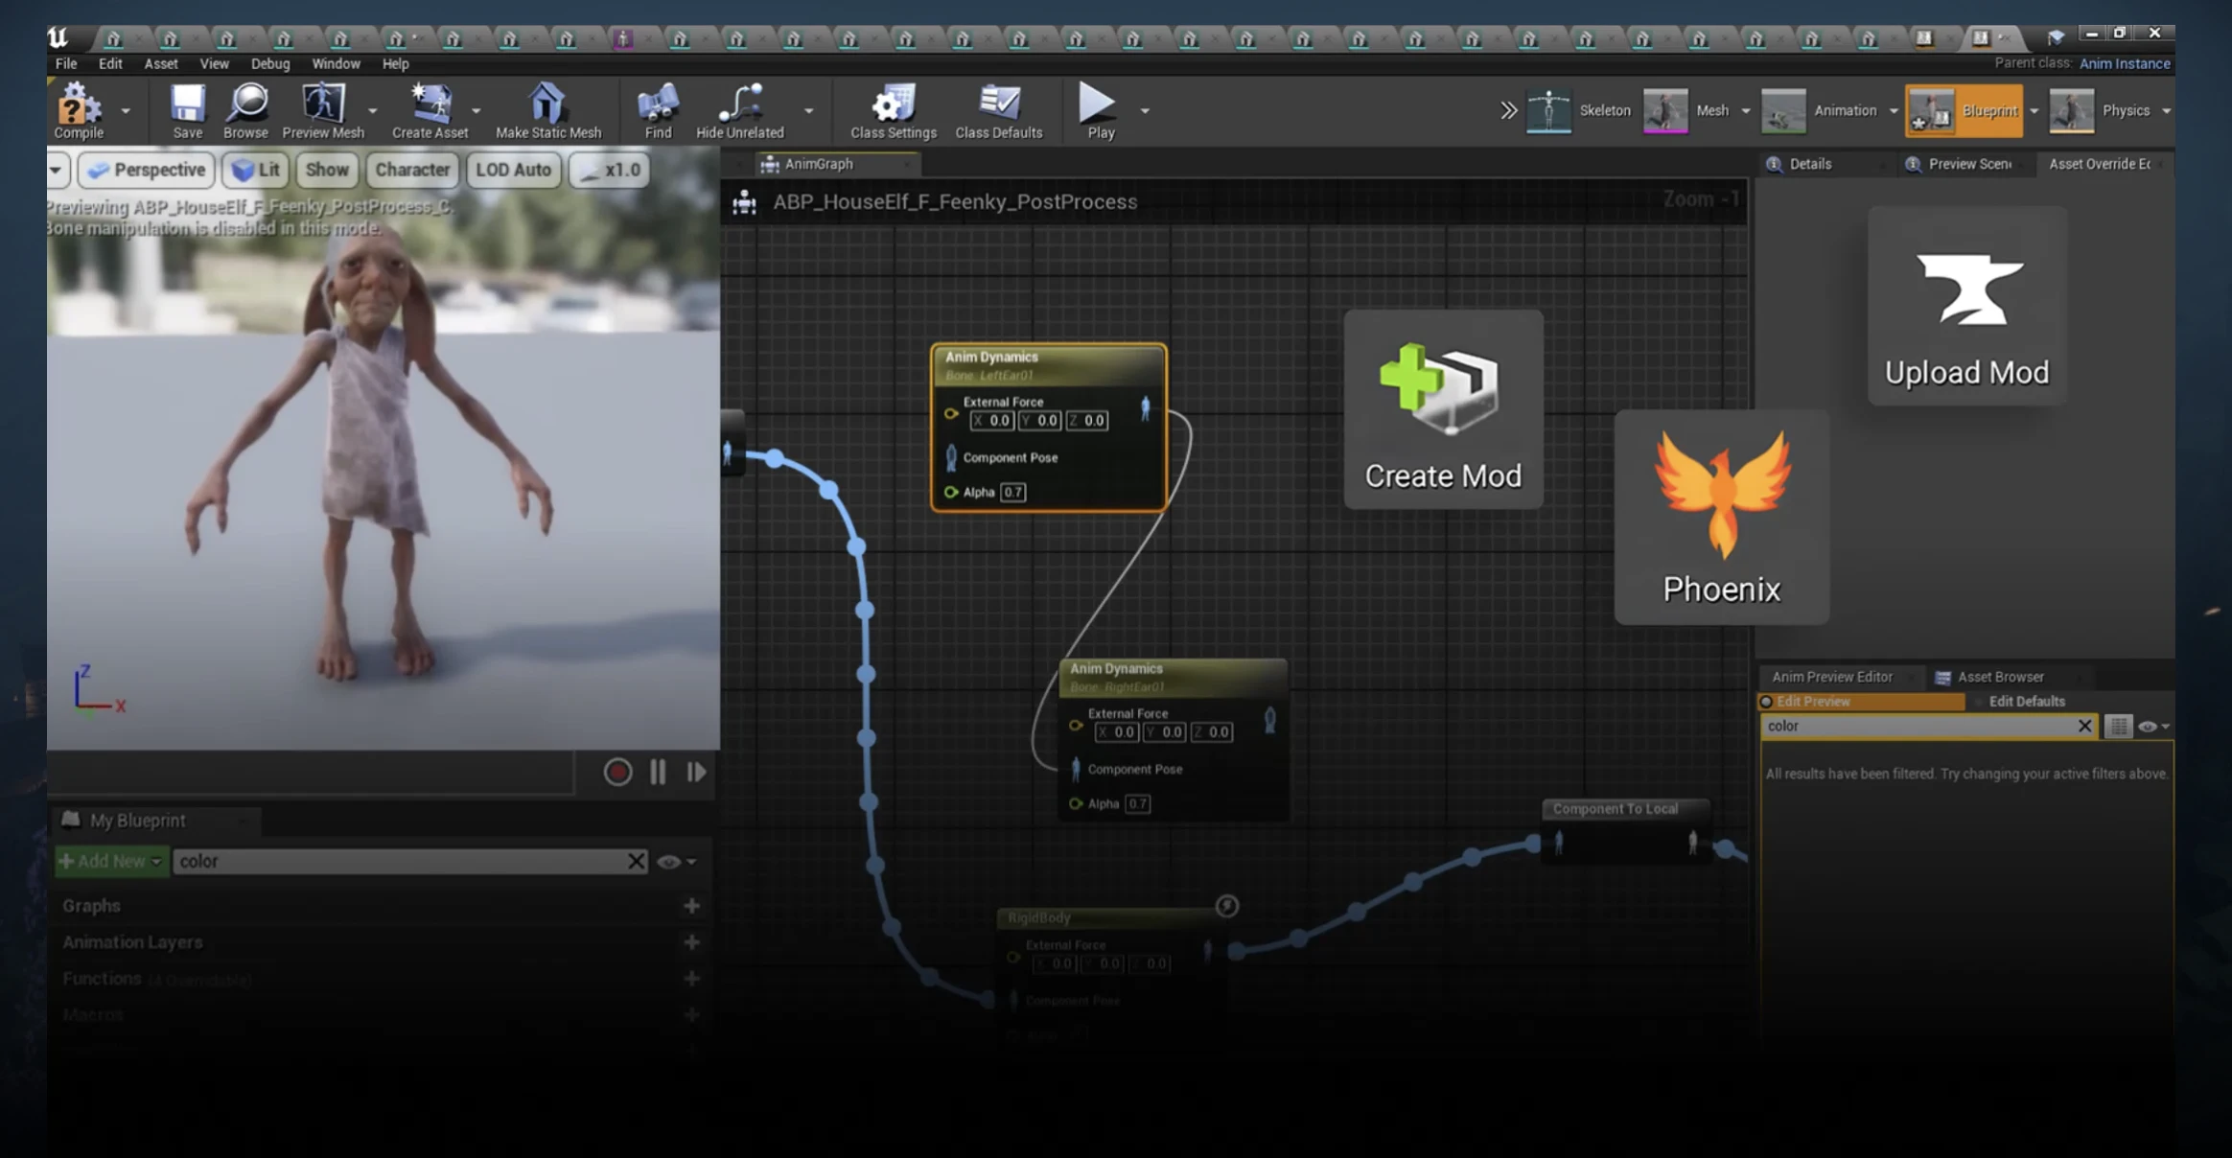Click the Class Defaults icon
Image resolution: width=2232 pixels, height=1158 pixels.
tap(998, 104)
